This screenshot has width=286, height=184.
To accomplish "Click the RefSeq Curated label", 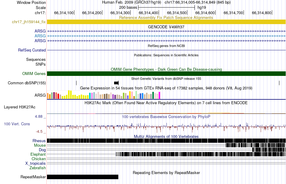I will [x=32, y=50].
